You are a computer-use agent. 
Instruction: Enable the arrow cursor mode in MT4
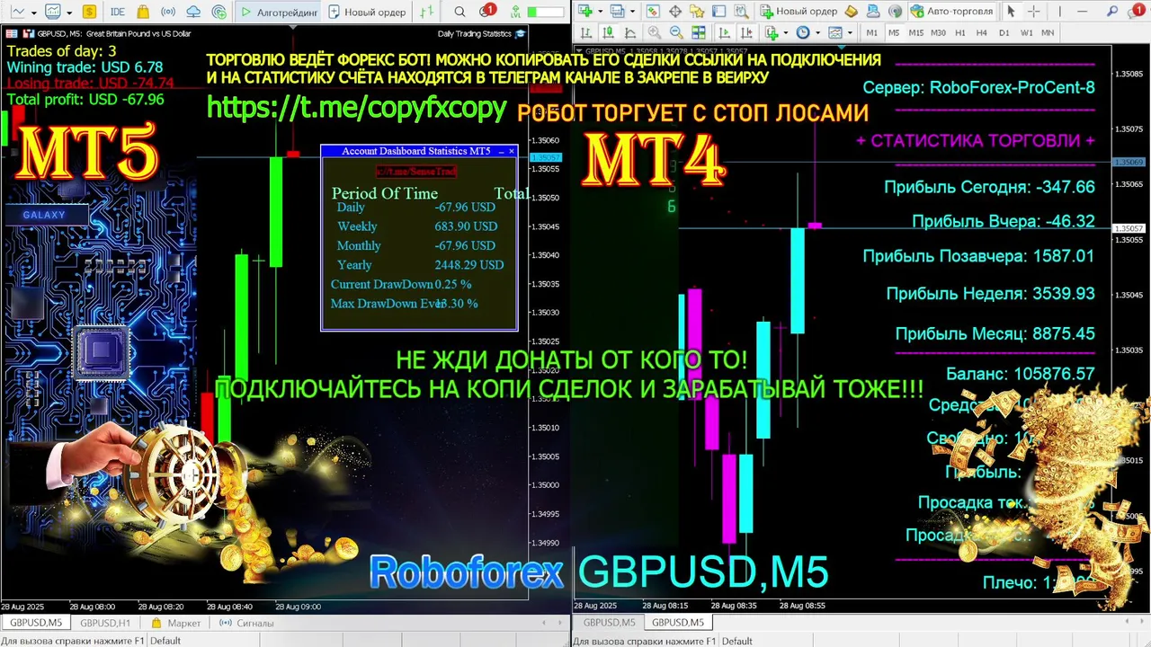coord(1011,11)
